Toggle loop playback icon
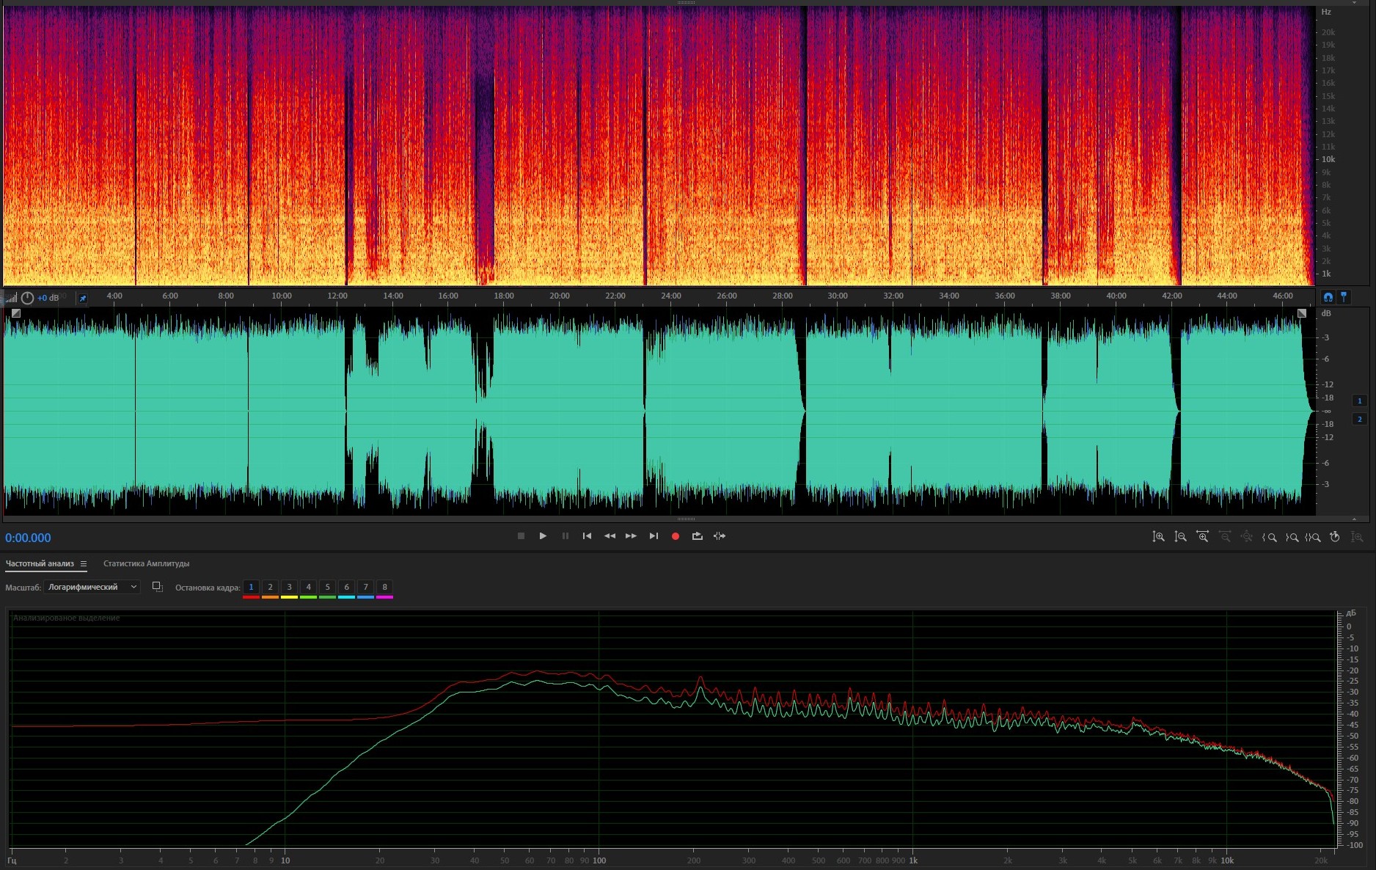The image size is (1376, 870). 697,536
